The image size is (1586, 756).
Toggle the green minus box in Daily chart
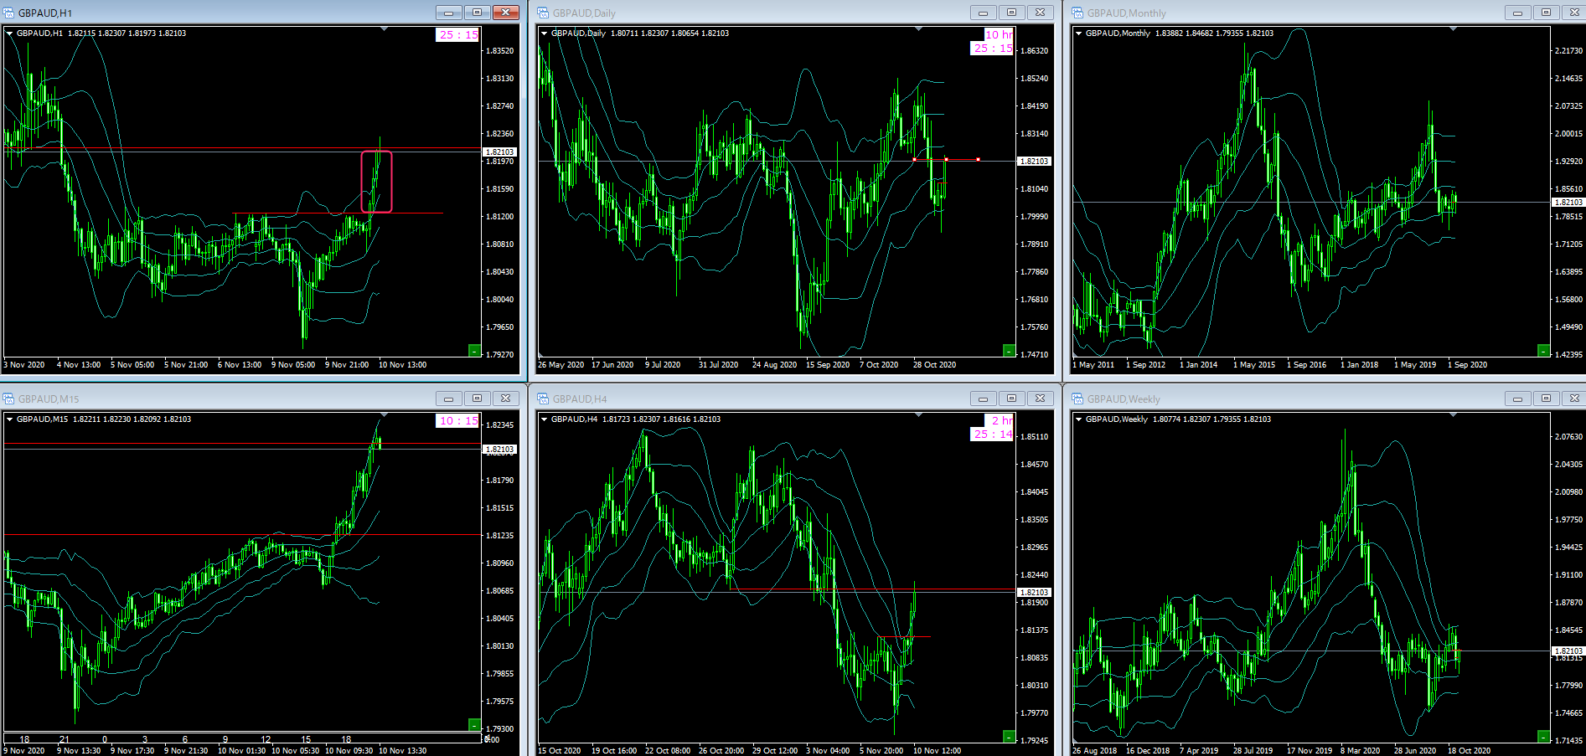tap(1009, 351)
